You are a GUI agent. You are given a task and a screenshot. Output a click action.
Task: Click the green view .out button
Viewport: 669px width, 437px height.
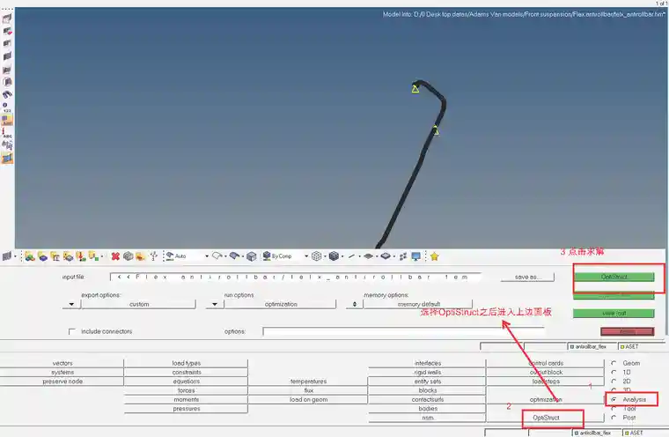click(614, 313)
